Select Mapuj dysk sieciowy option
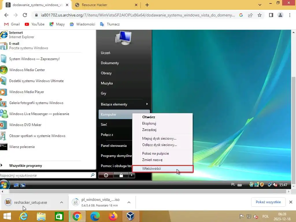 coord(162,138)
